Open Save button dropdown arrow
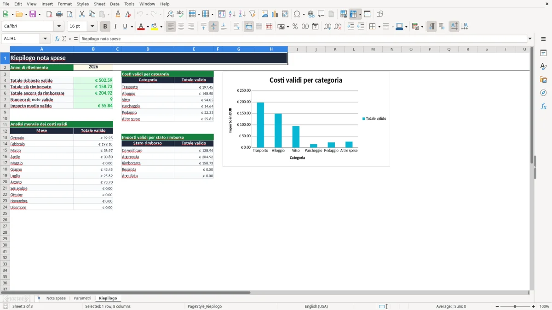Screen dimensions: 552x310 click(x=40, y=14)
